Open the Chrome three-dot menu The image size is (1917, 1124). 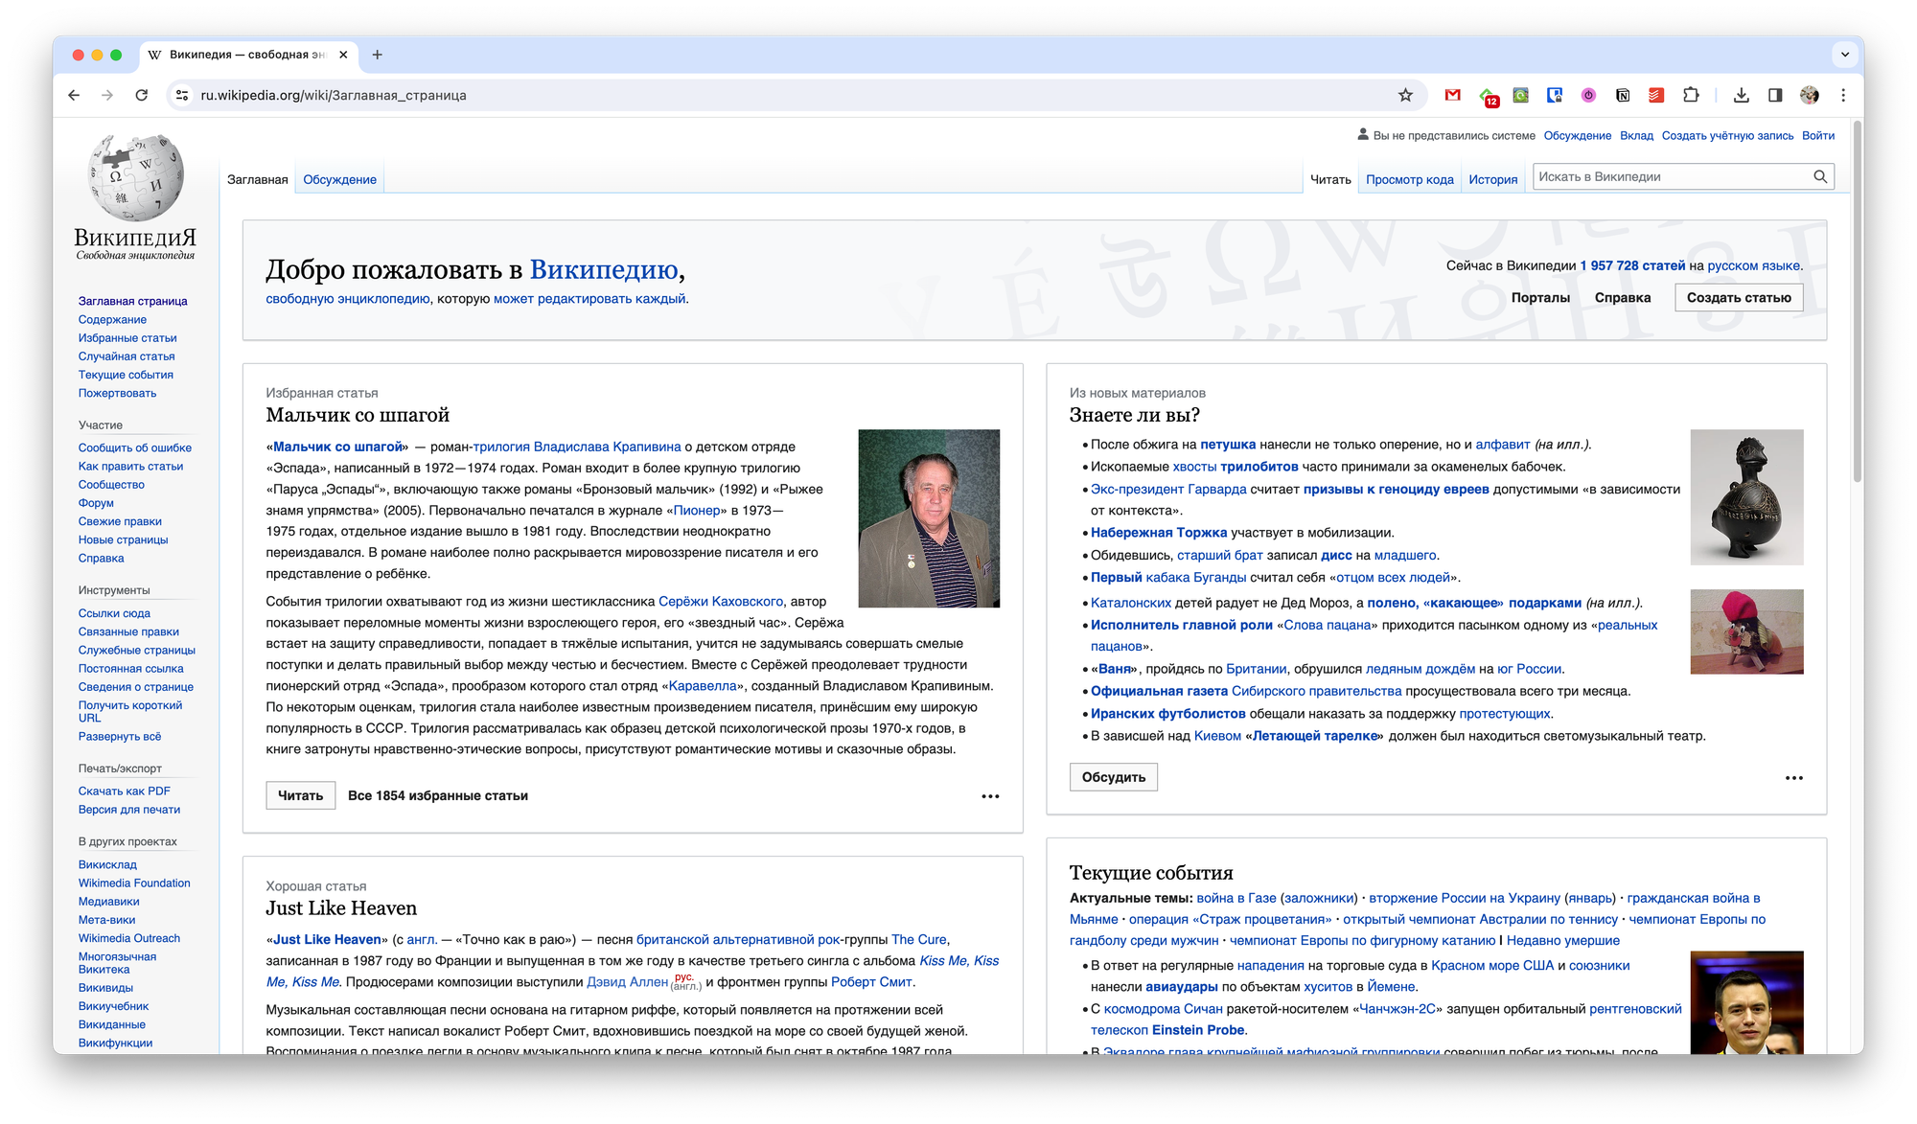pyautogui.click(x=1843, y=95)
